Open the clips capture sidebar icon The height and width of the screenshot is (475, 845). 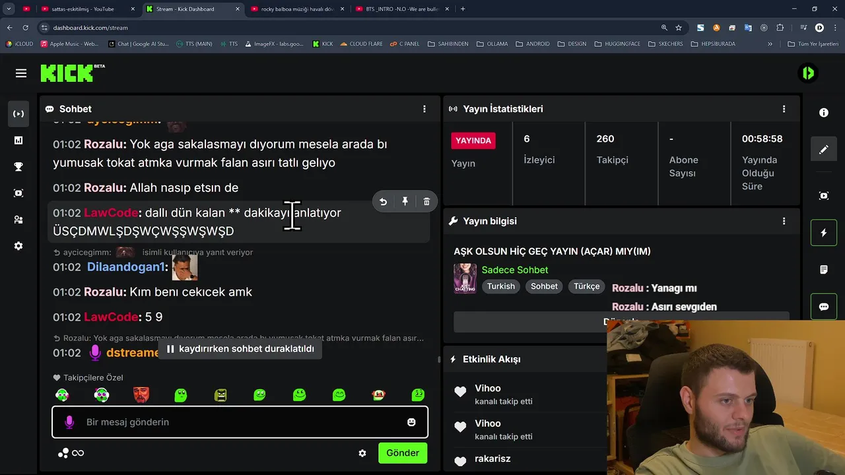18,193
